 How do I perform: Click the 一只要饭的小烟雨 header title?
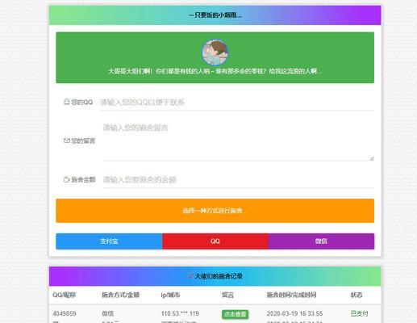tap(215, 15)
